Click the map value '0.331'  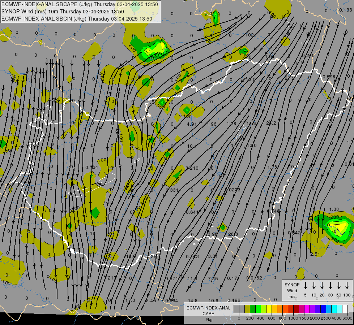pyautogui.click(x=172, y=190)
